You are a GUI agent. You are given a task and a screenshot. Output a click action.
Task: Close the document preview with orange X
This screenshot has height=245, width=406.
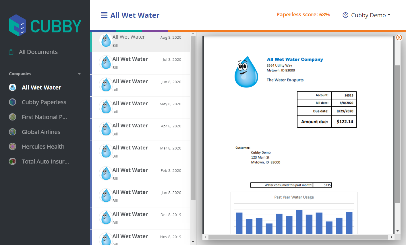399,38
